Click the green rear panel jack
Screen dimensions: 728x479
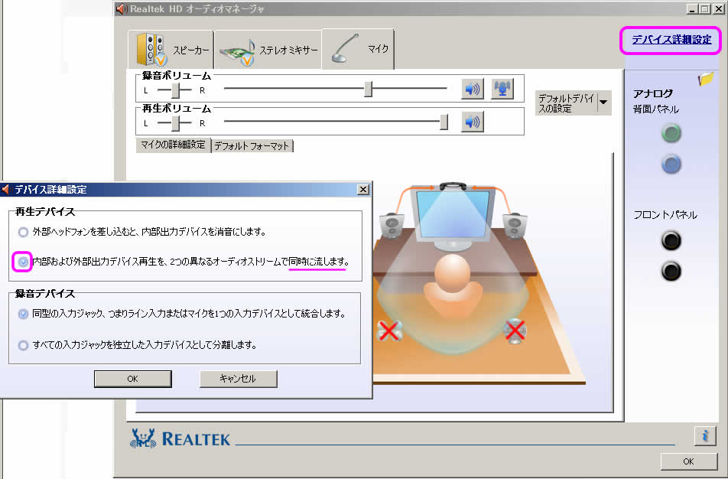coord(671,133)
